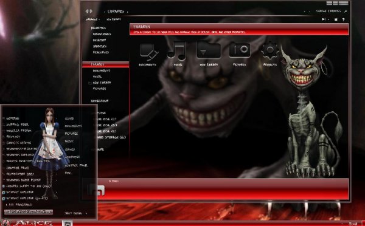Select Pictures in the navigation tree

(99, 89)
